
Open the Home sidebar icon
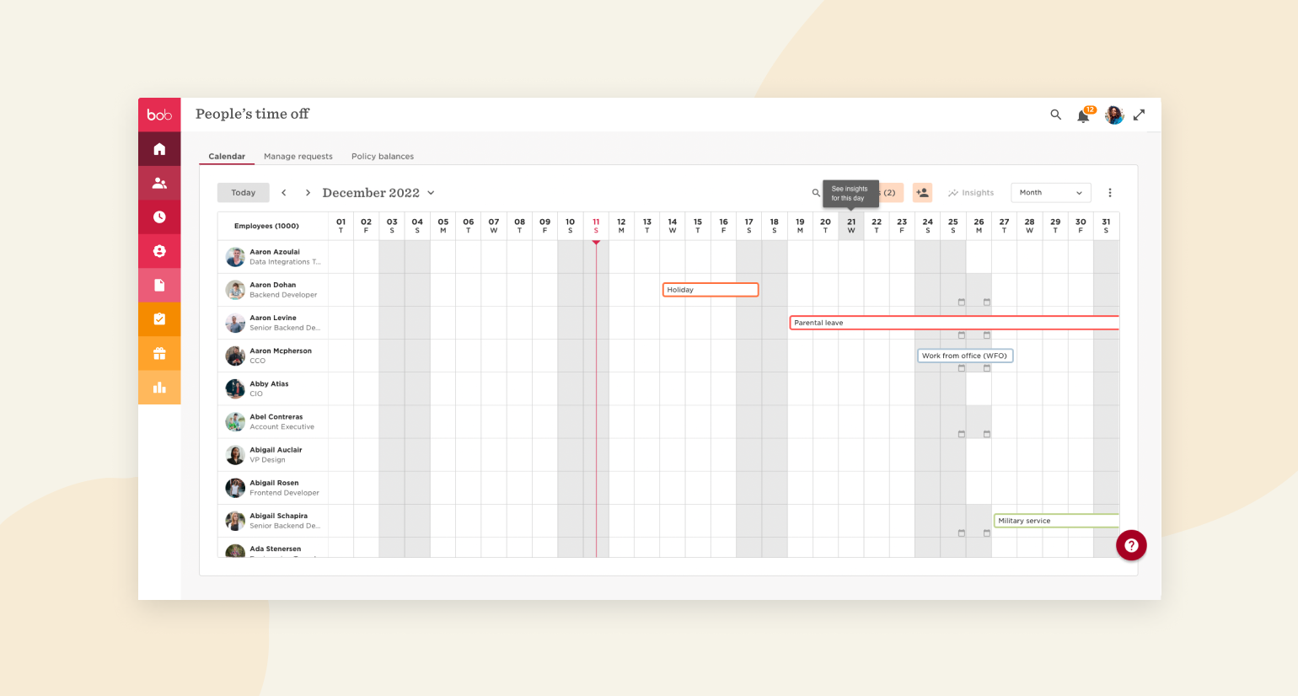point(159,149)
